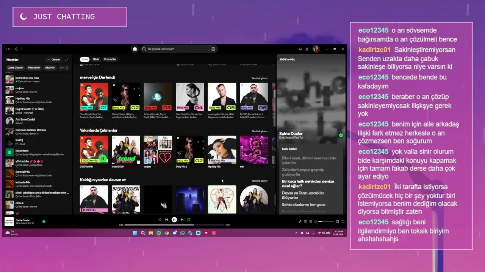Mute Spotify via speaker icon
This screenshot has width=485, height=272.
coord(316,222)
